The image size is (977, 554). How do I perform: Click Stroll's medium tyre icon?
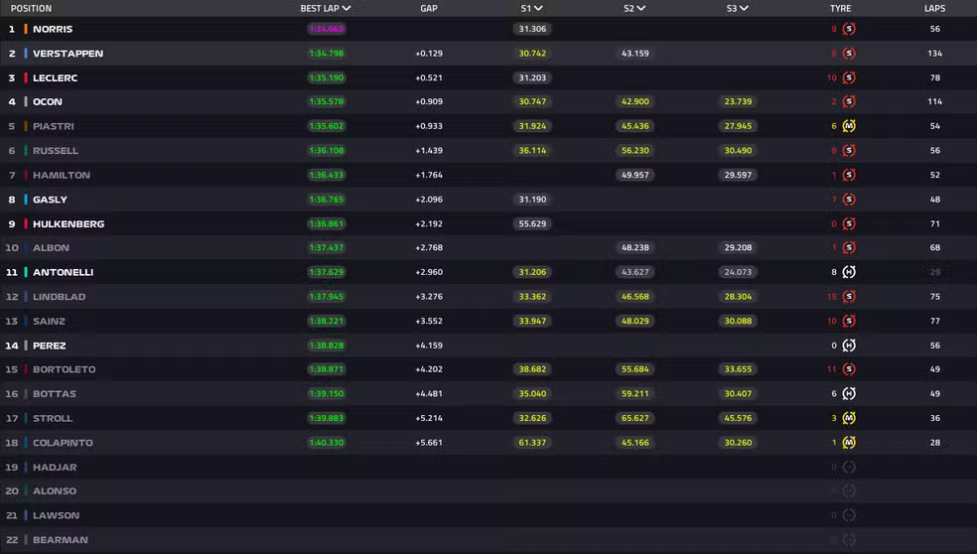pos(848,418)
